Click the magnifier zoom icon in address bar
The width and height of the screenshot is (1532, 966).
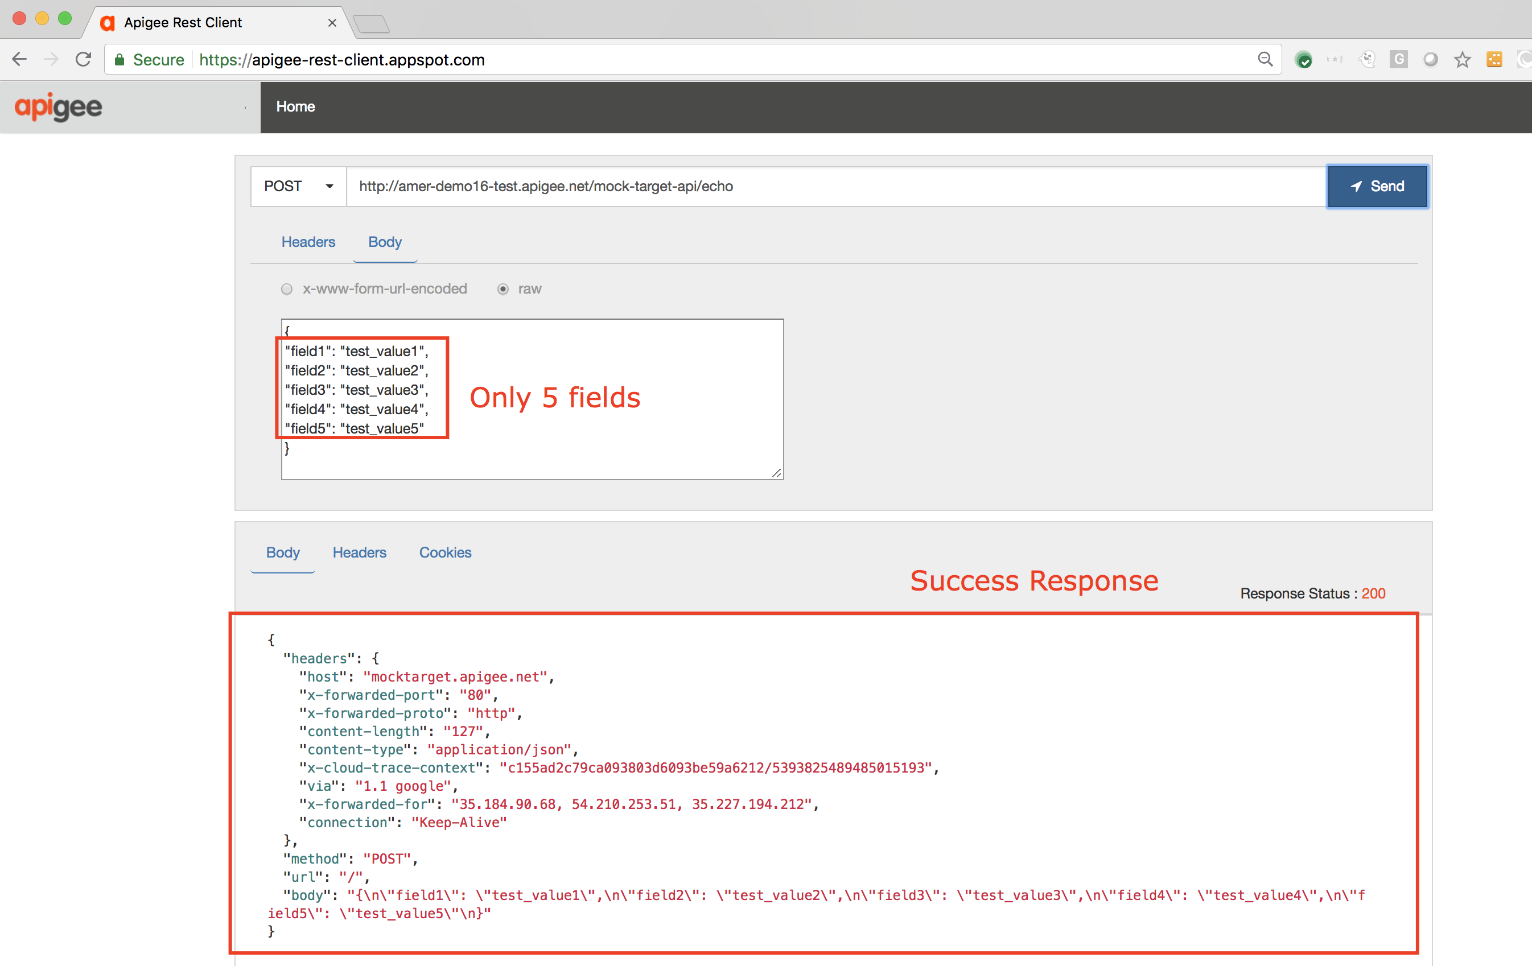tap(1265, 60)
